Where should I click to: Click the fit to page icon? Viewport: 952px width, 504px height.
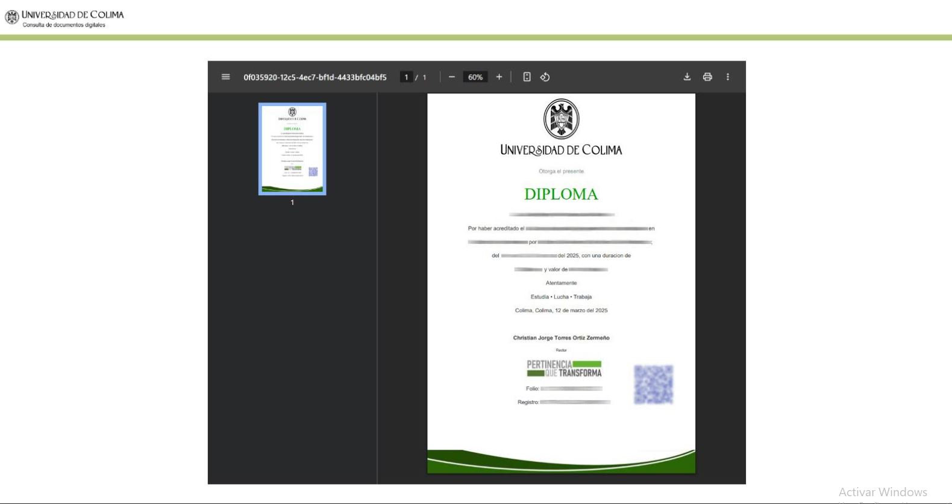527,77
